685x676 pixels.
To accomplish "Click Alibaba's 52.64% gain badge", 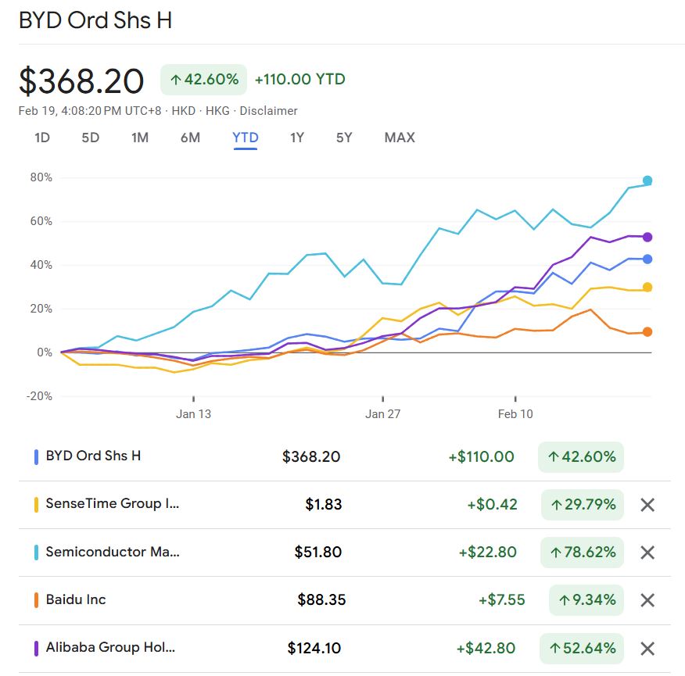I will point(582,648).
